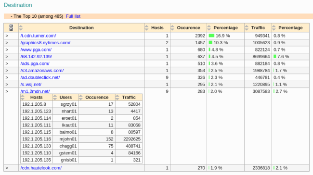Click traffic value 2336818
The height and width of the screenshot is (175, 313).
[261, 168]
